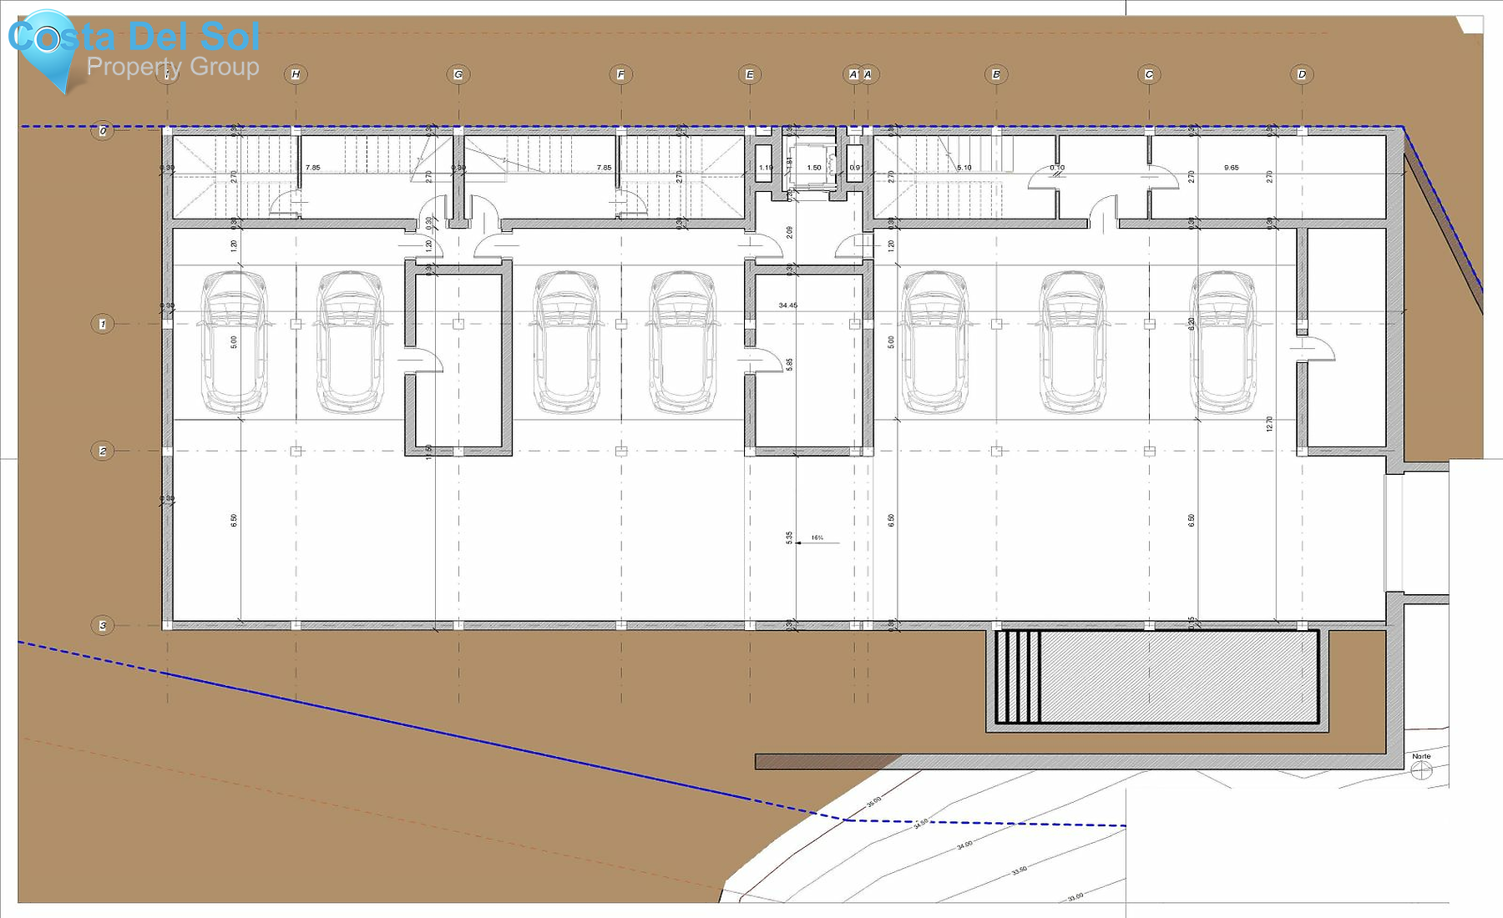
Task: Click the Norte compass symbol
Action: [x=1421, y=770]
